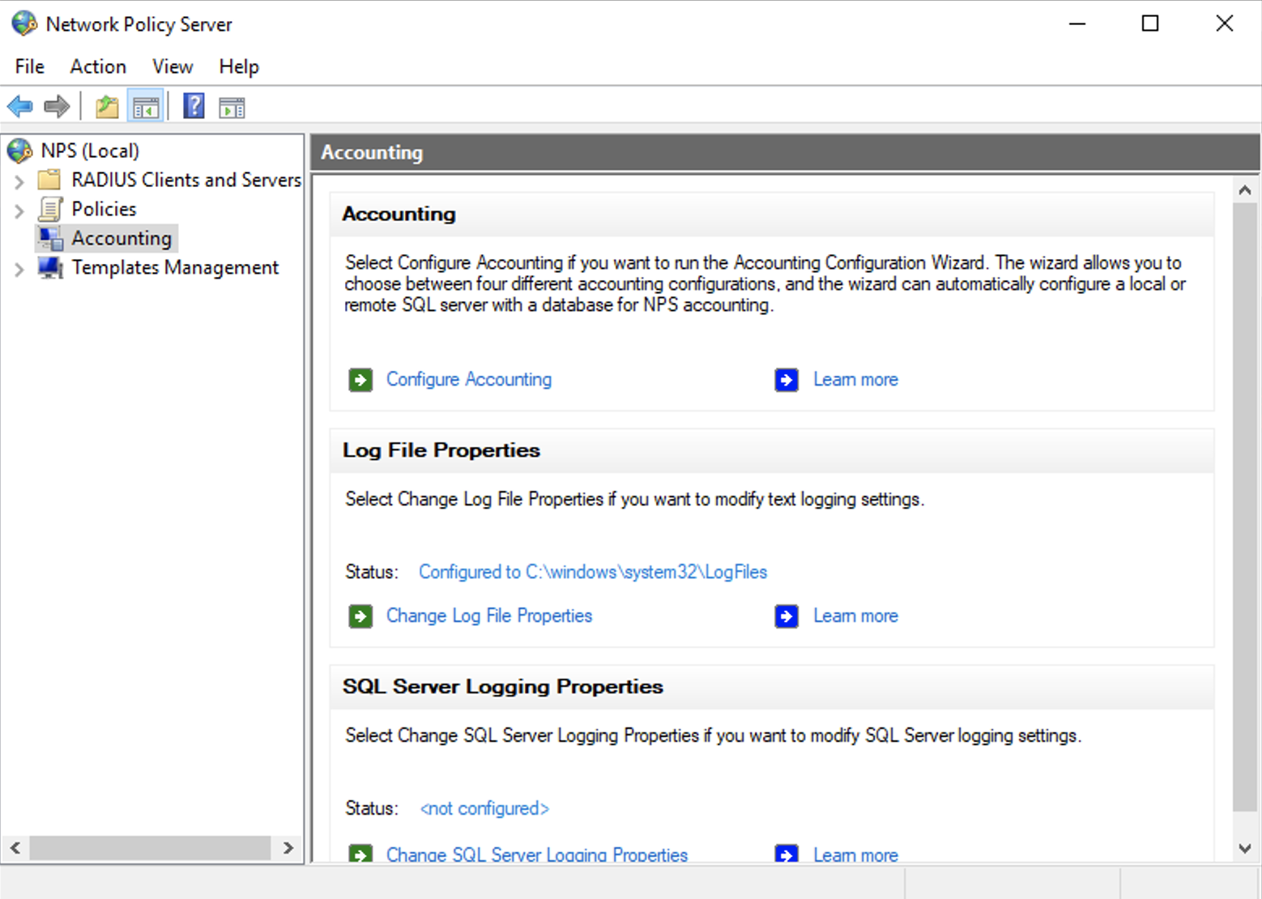Click blue arrow icon in SQL Server Logging section

pyautogui.click(x=787, y=853)
